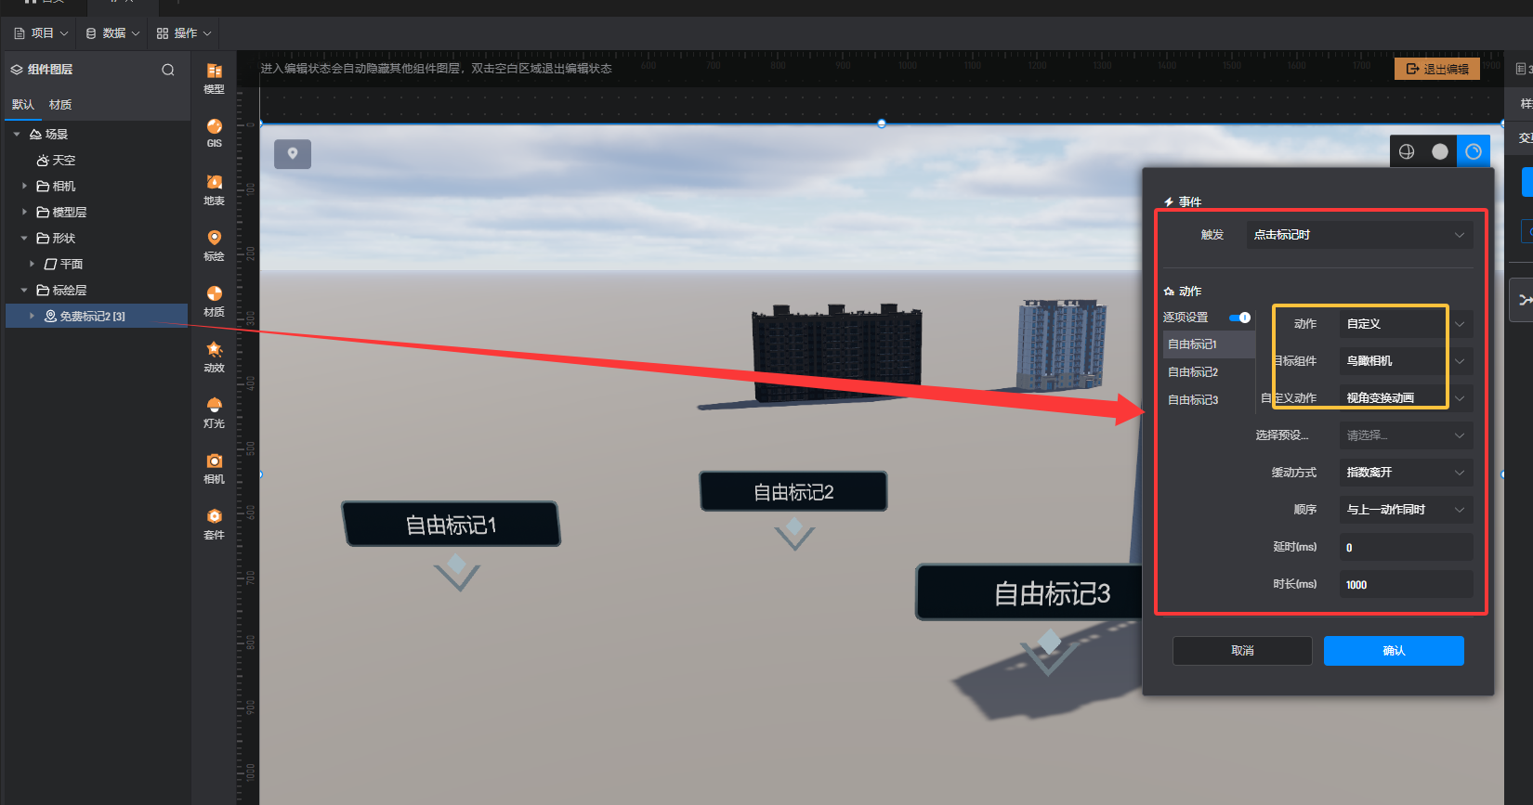Open the 目标组件 dropdown 鸟瞰相机
The height and width of the screenshot is (805, 1533).
click(1406, 361)
